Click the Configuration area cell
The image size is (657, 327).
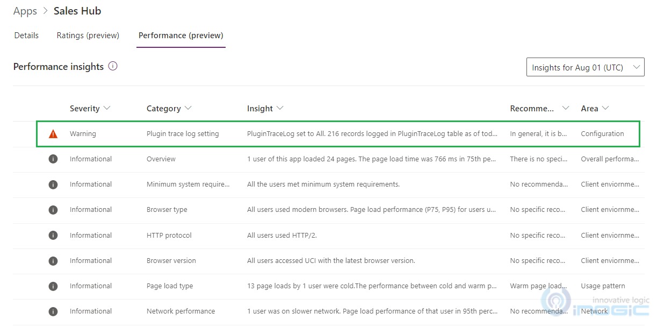pyautogui.click(x=602, y=134)
